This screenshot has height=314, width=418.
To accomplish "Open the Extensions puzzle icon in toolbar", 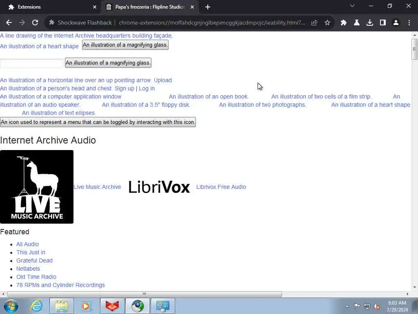I will (x=344, y=23).
